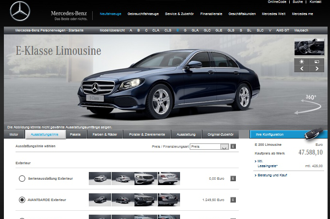Screen dimensions: 330x219
Task: Show next car view with right arrow
Action: coord(317,68)
